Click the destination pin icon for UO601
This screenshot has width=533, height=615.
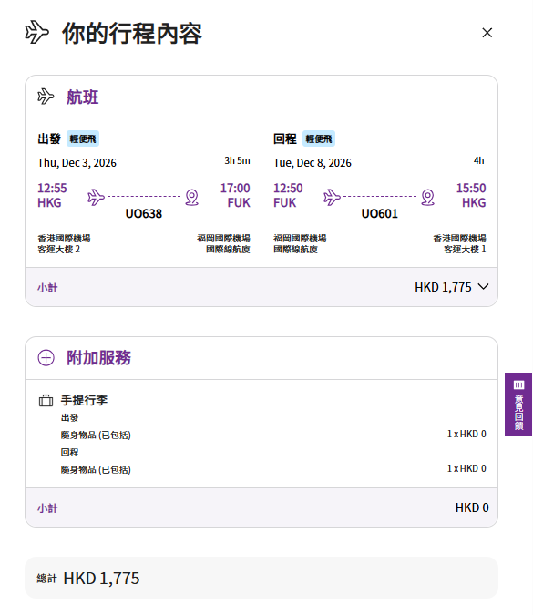pyautogui.click(x=428, y=198)
